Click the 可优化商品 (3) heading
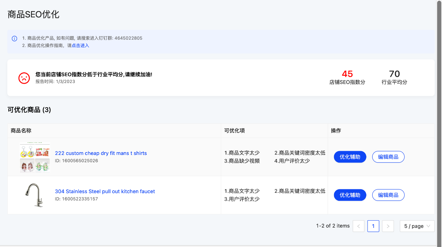Image resolution: width=442 pixels, height=247 pixels. click(30, 110)
